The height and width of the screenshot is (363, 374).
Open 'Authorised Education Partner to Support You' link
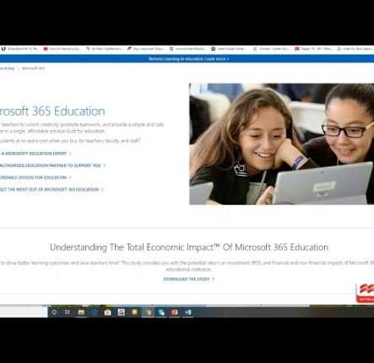(x=52, y=165)
